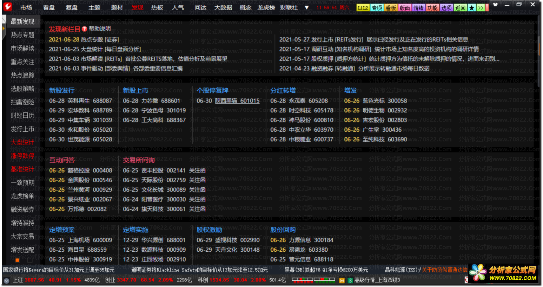Click the purple 情绪 toolbar button
This screenshot has height=287, width=543.
418,8
